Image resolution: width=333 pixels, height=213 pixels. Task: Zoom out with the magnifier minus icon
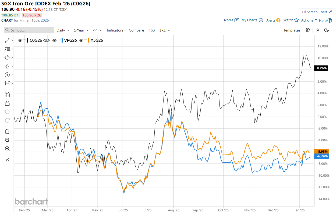tap(7, 149)
